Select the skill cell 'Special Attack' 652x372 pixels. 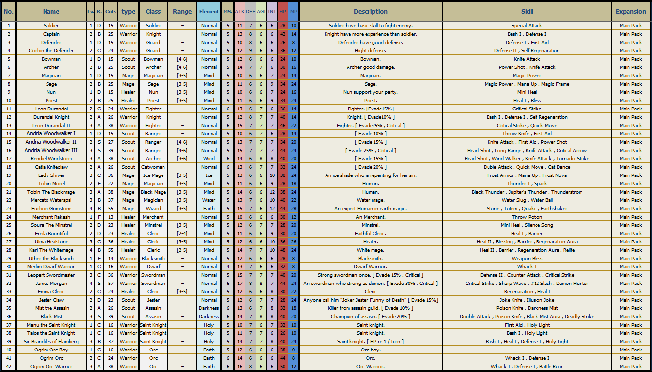pyautogui.click(x=527, y=26)
